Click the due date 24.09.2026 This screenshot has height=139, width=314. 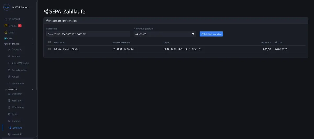click(x=281, y=49)
